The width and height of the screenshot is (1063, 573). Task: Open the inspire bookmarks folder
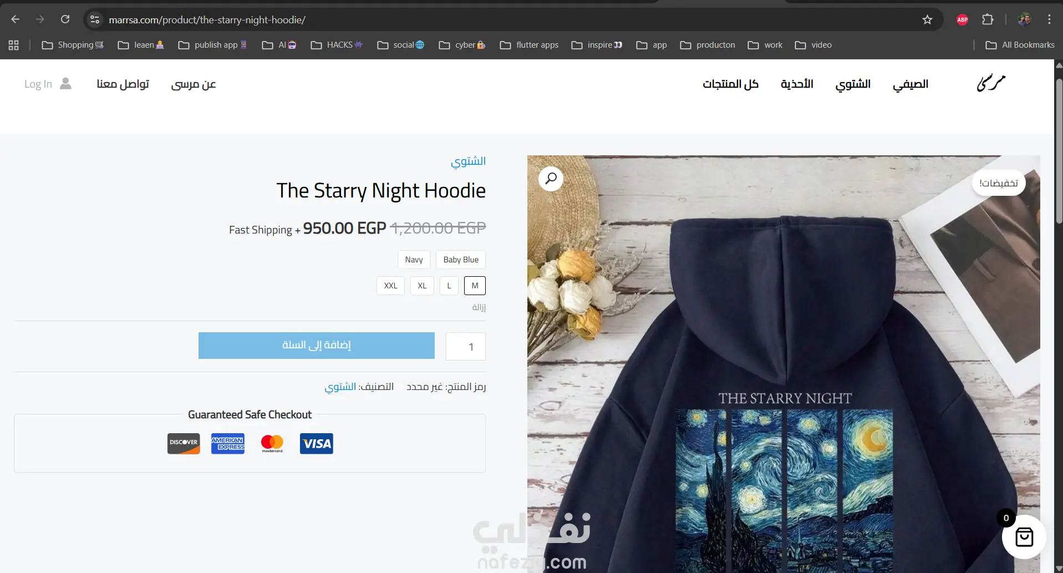point(597,45)
